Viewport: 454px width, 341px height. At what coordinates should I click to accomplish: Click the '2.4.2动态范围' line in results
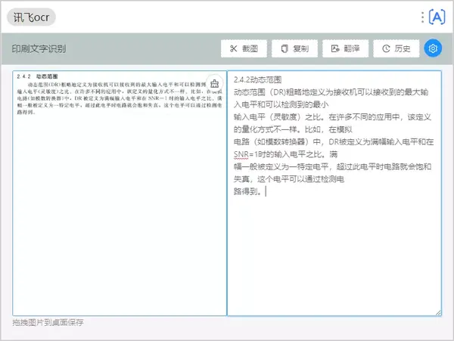(x=258, y=79)
